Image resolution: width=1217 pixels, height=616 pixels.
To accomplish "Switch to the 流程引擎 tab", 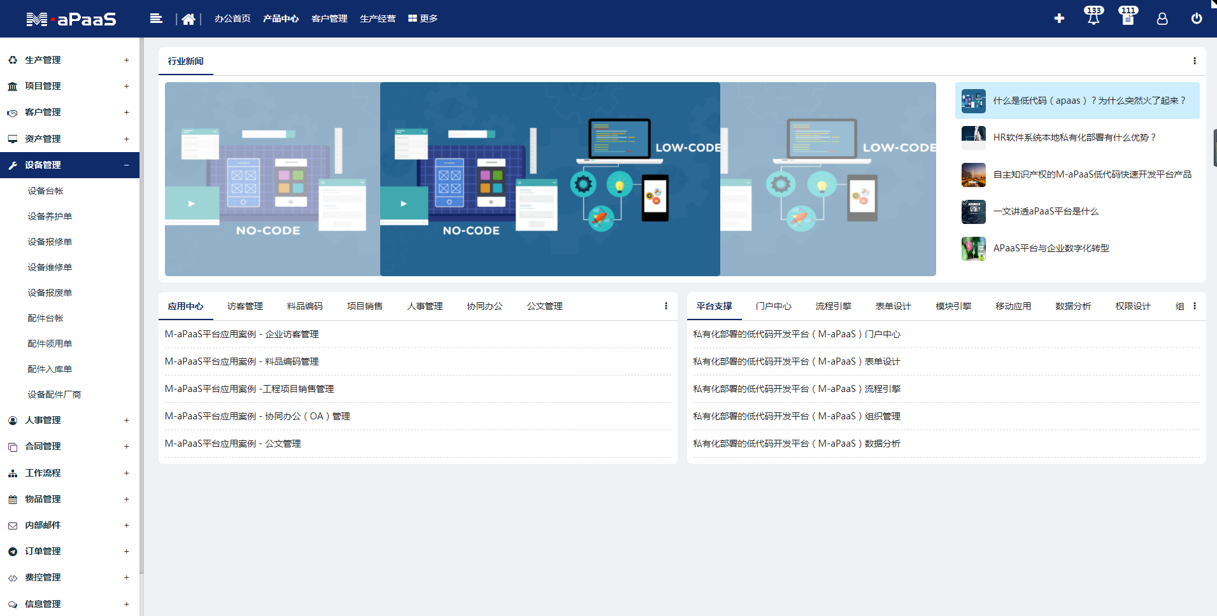I will [x=834, y=306].
